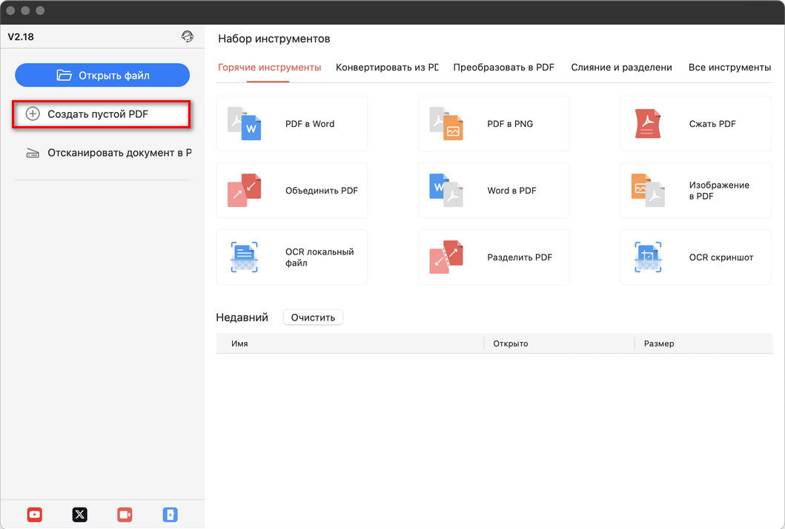Screen dimensions: 785x529
Task: Open the YouTube social link icon
Action: 34,514
